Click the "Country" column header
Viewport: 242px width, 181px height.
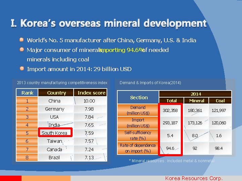click(56, 93)
